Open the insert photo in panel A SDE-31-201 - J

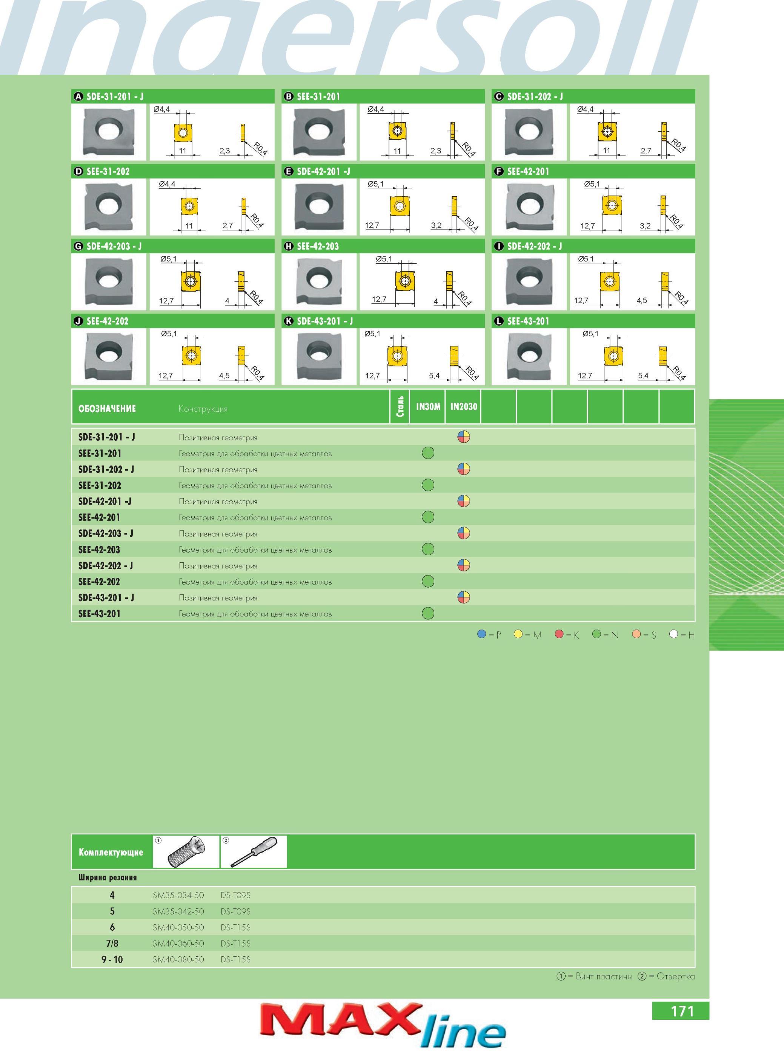(x=109, y=132)
